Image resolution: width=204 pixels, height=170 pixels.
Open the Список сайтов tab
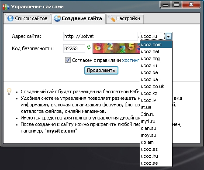(x=28, y=19)
